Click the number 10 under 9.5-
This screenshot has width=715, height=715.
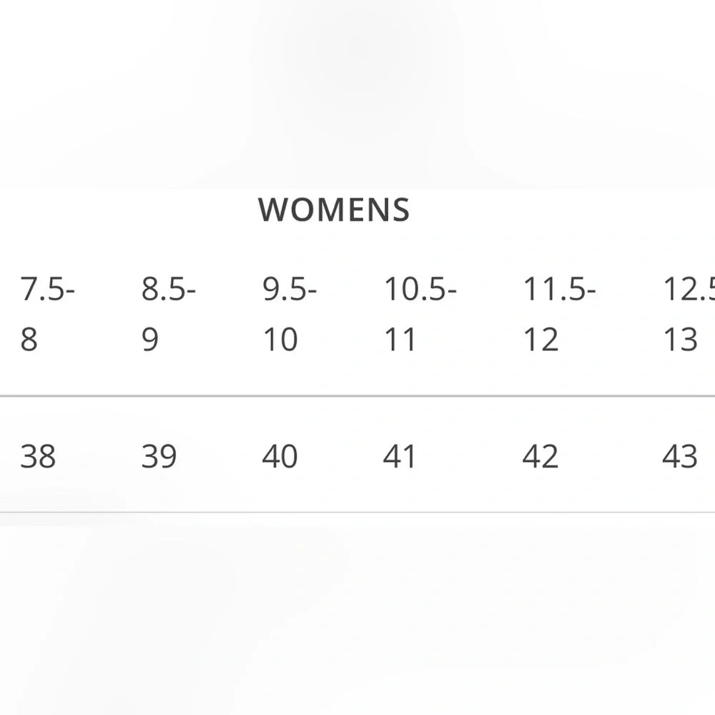pyautogui.click(x=280, y=339)
